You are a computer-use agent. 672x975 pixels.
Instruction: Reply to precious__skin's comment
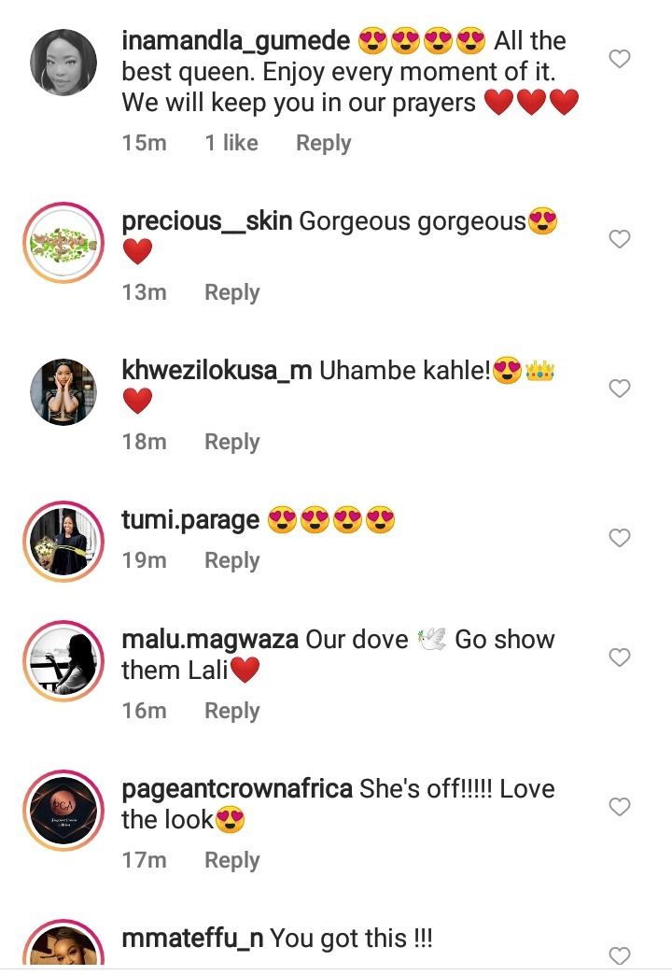(x=231, y=292)
